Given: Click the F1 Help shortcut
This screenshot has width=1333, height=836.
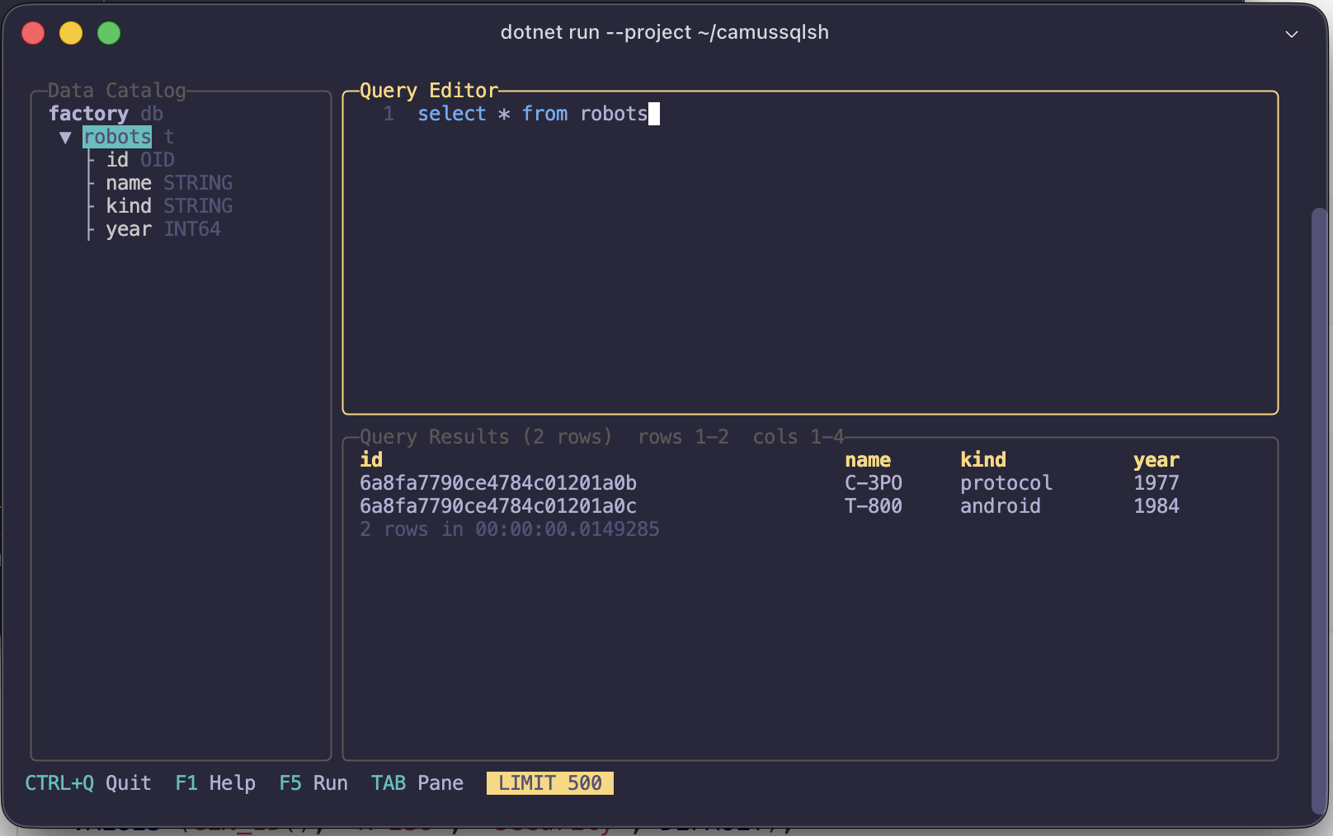Looking at the screenshot, I should [215, 783].
